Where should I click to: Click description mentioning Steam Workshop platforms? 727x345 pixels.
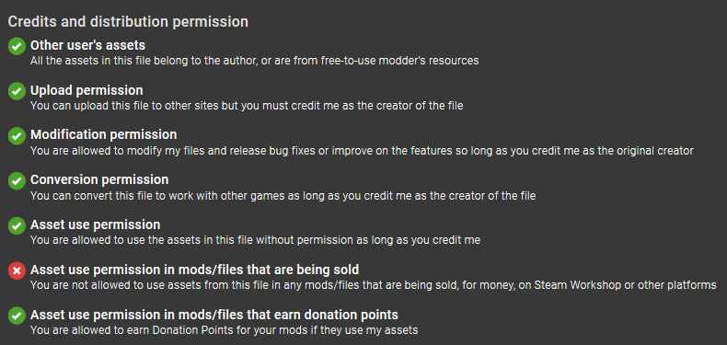click(x=374, y=285)
